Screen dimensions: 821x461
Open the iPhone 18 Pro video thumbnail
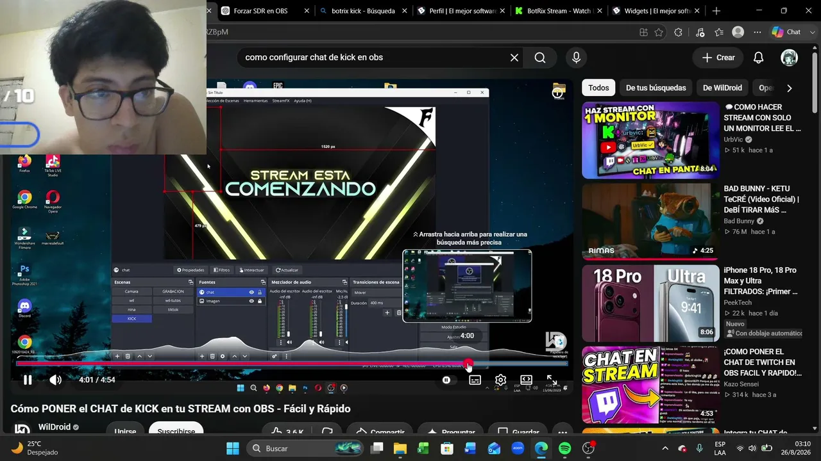click(650, 303)
